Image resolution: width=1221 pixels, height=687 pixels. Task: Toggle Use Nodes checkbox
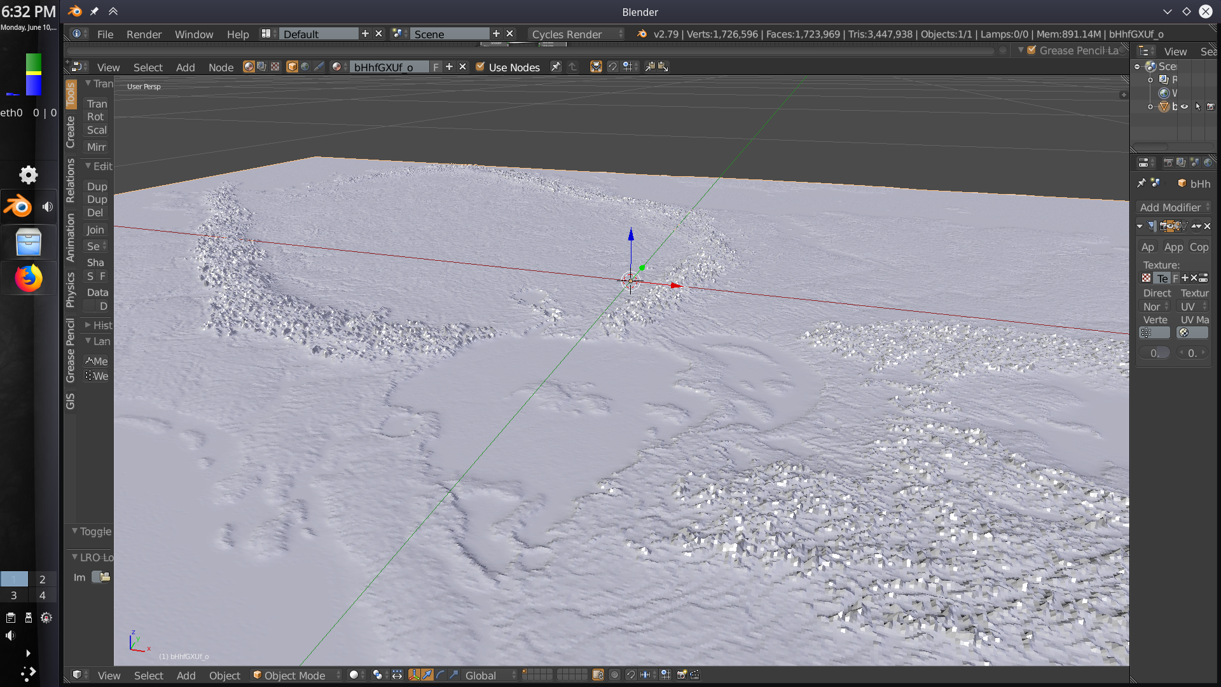(x=480, y=67)
